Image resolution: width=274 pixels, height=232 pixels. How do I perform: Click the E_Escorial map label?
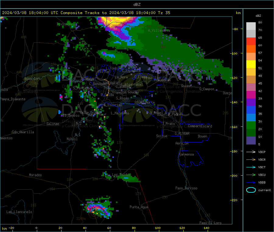click(113, 105)
